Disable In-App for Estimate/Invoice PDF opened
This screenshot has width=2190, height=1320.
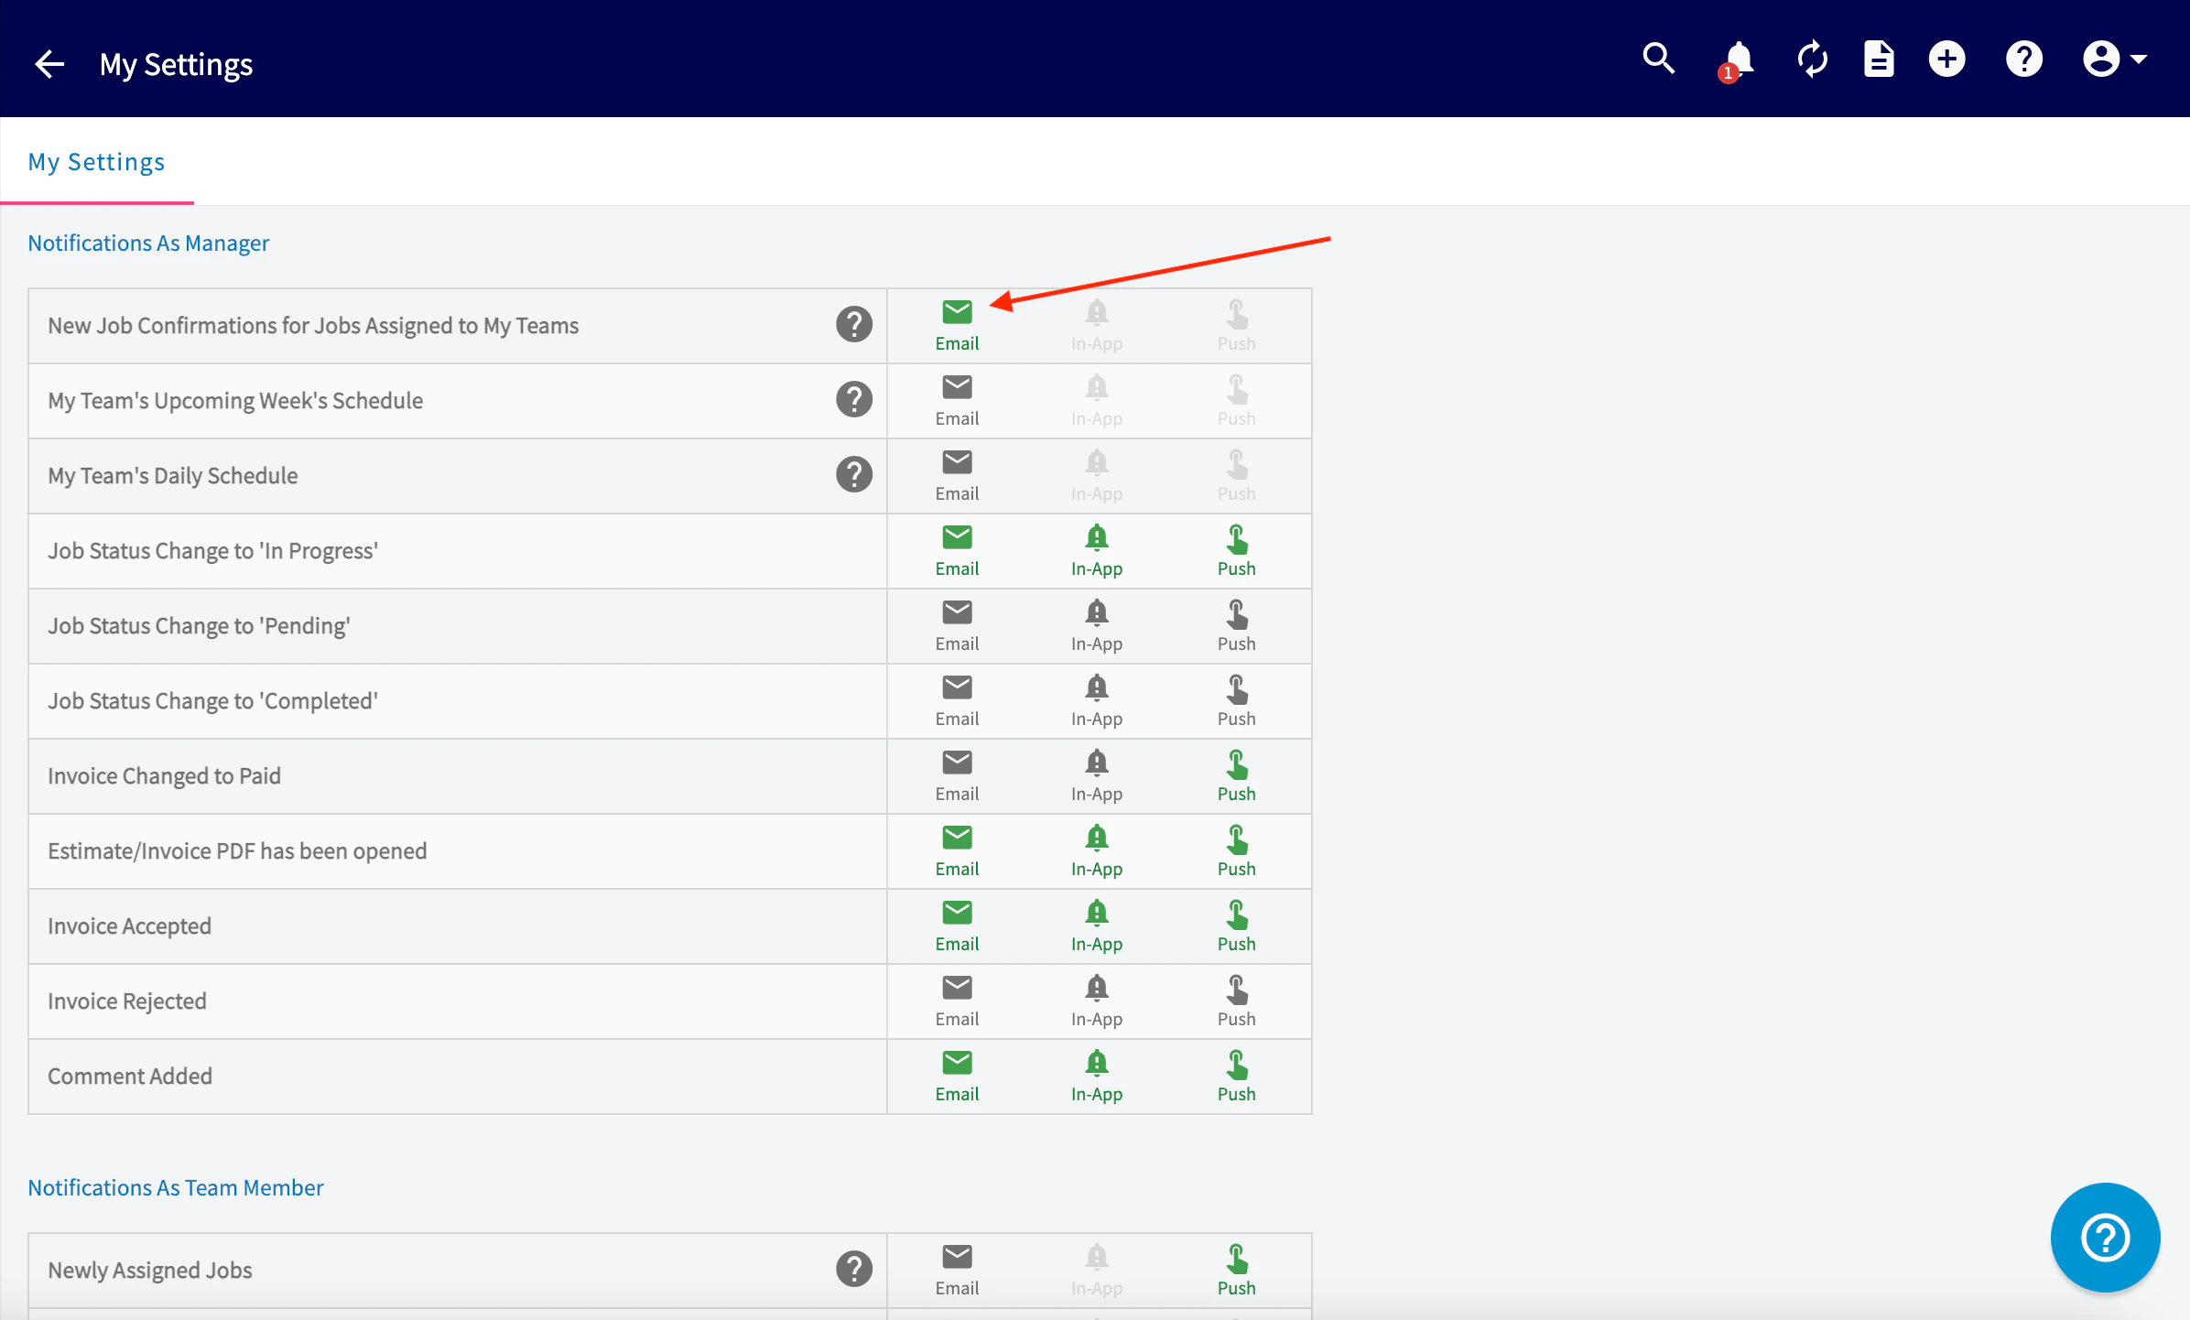point(1097,851)
